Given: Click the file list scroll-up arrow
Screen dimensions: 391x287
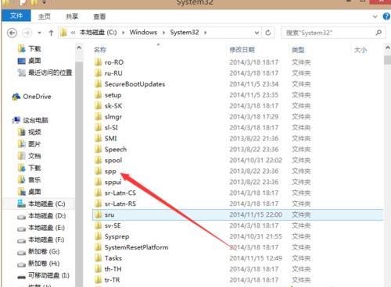Looking at the screenshot, I should (x=387, y=48).
